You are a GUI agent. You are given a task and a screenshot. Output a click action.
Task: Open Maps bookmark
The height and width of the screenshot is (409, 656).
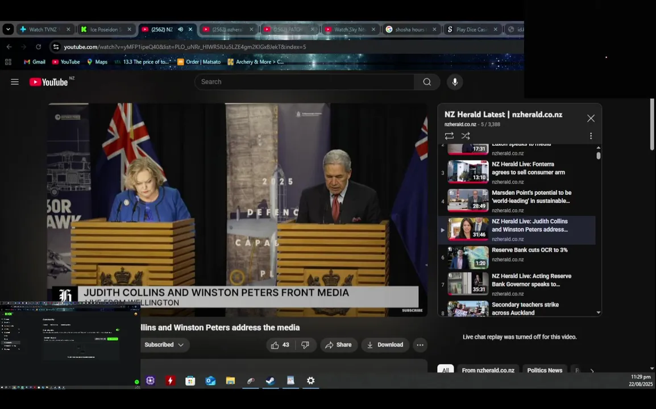97,62
